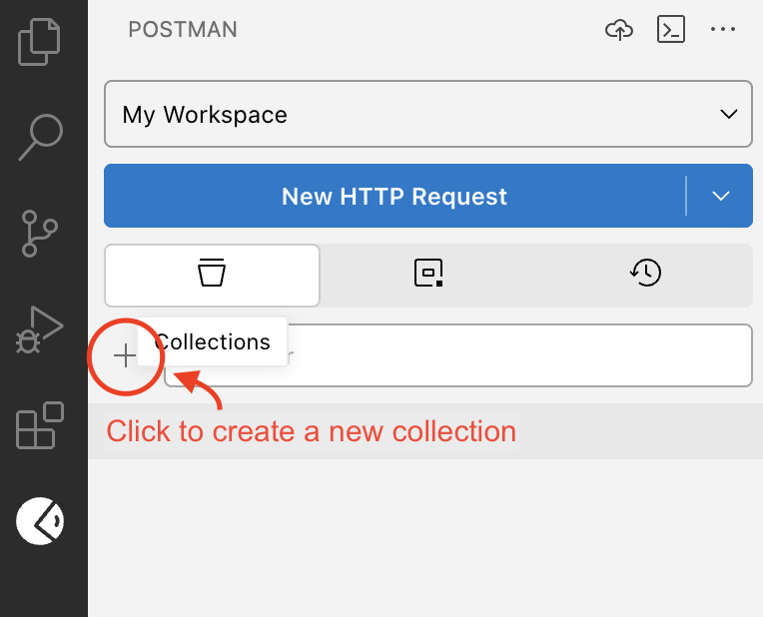Open the Postman console terminal icon

671,29
